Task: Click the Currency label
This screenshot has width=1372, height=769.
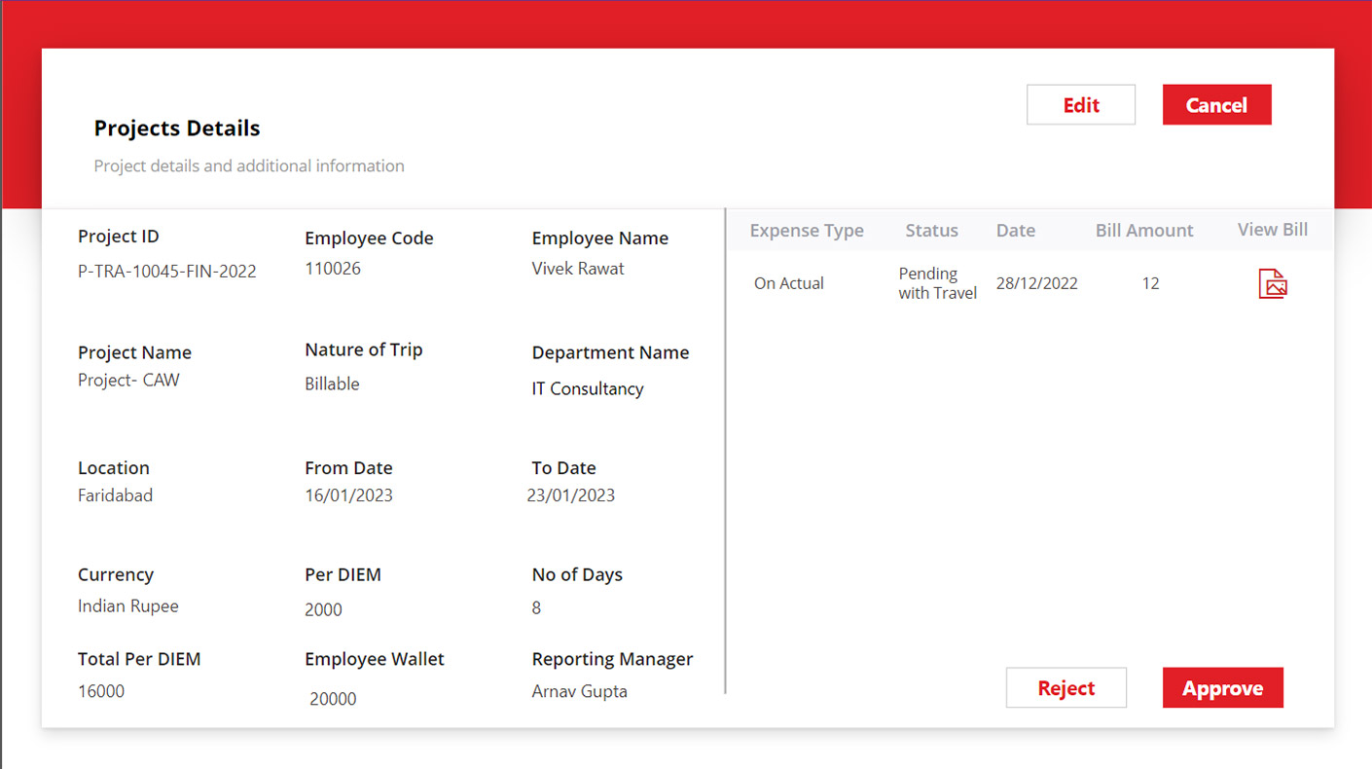Action: pos(115,575)
